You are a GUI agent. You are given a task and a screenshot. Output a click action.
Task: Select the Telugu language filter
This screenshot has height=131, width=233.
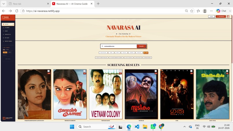click(124, 53)
